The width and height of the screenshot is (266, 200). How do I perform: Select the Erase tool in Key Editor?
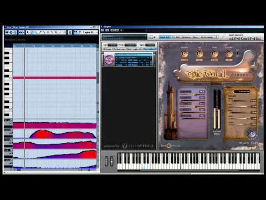pyautogui.click(x=36, y=32)
